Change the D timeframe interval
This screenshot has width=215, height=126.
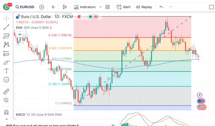point(53,7)
